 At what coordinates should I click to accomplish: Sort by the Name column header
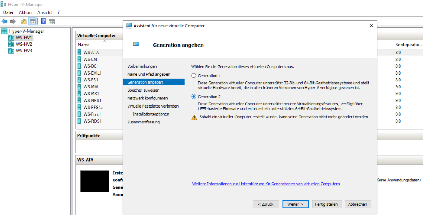84,45
